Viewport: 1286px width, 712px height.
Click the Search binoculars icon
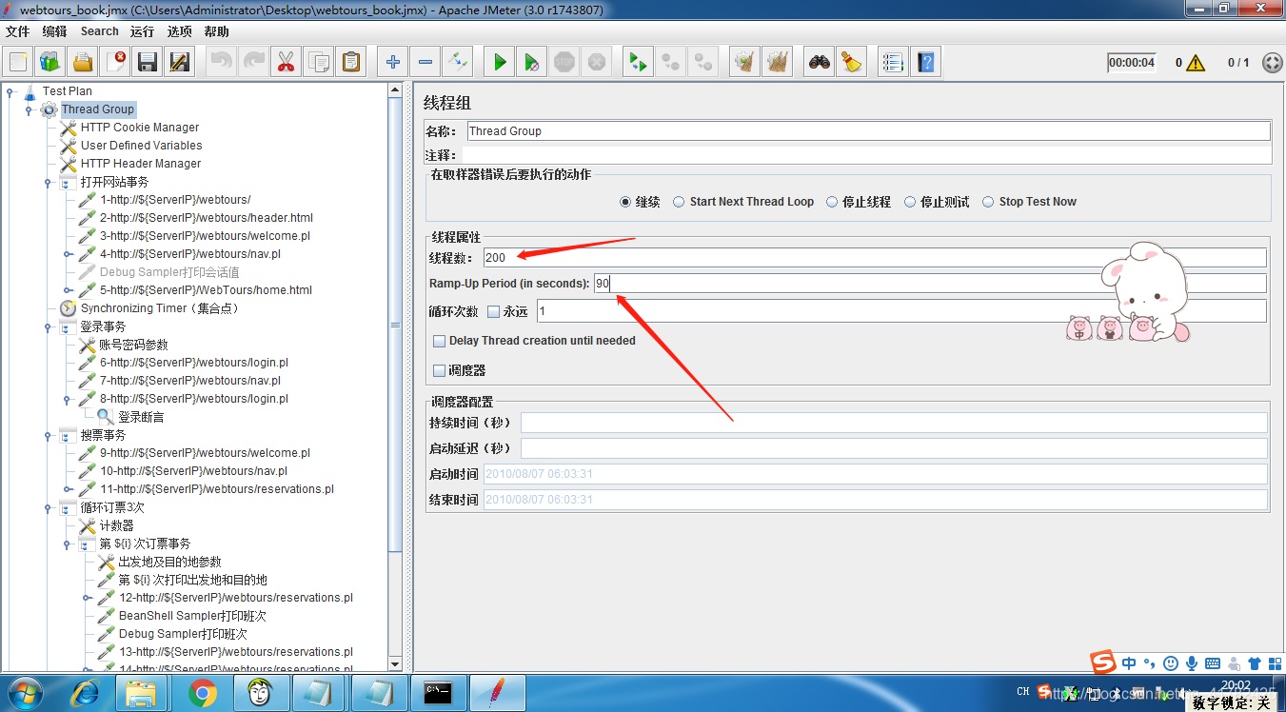point(820,63)
